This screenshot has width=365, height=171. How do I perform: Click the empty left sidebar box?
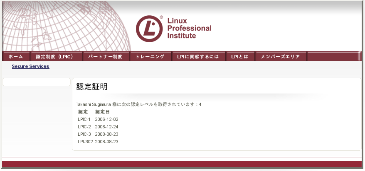(36, 82)
